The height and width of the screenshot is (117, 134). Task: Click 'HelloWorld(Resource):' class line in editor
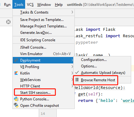click(x=100, y=88)
